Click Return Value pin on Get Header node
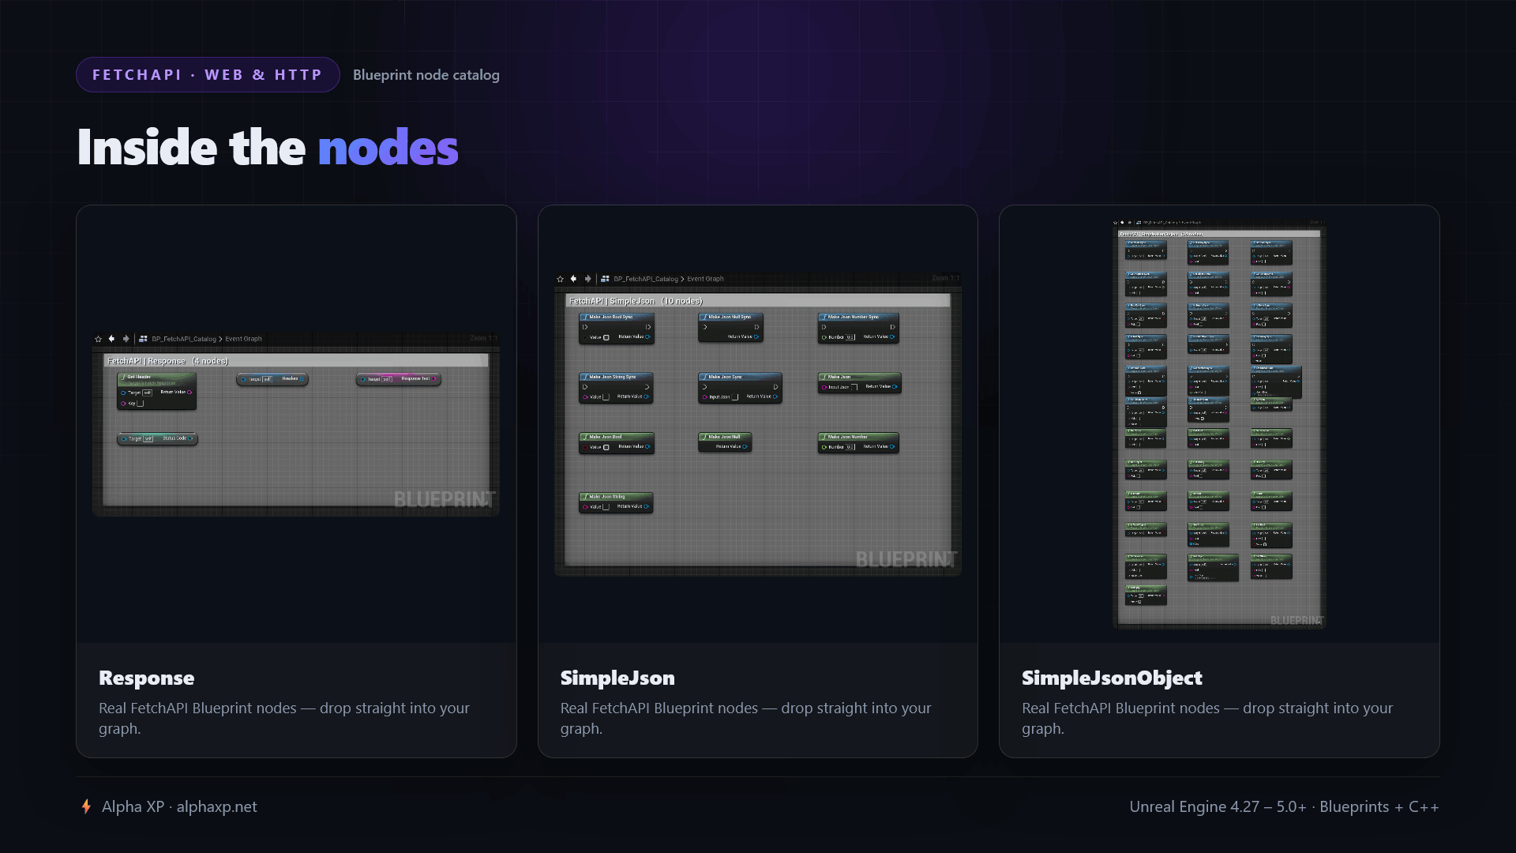Screen dimensions: 1516x853 point(189,393)
